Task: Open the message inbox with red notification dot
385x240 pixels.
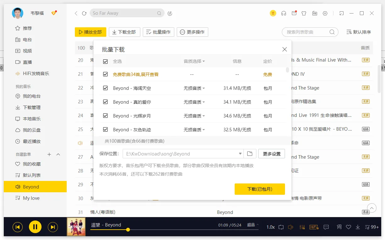Action: [x=294, y=13]
